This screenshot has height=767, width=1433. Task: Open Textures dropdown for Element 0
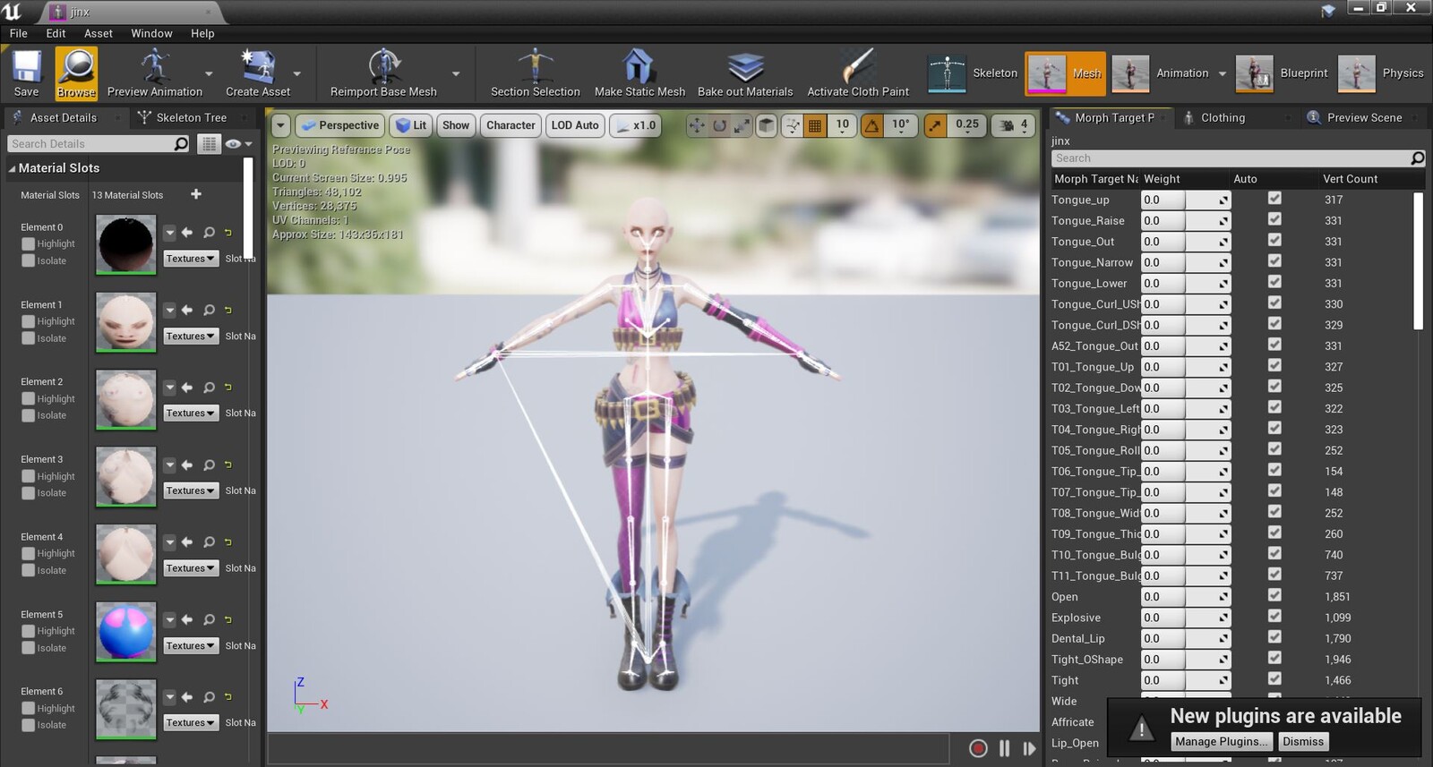click(x=191, y=259)
